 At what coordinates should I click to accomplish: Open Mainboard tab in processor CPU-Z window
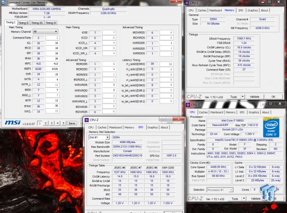pos(217,112)
